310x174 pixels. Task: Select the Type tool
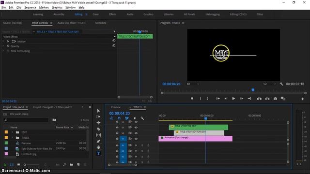pyautogui.click(x=98, y=153)
